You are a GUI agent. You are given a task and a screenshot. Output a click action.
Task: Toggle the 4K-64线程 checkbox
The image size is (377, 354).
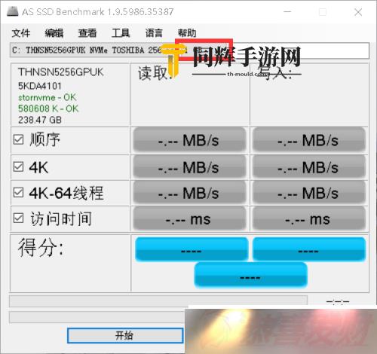[18, 193]
